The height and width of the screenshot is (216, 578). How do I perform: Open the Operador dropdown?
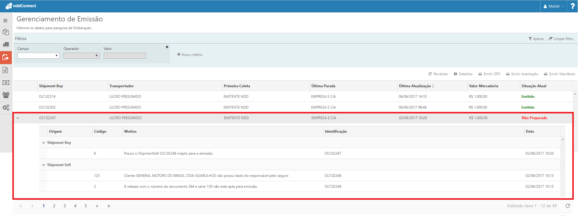81,56
